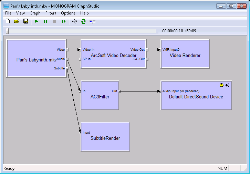Click the Ready status bar text
This screenshot has width=250, height=174.
(9, 168)
